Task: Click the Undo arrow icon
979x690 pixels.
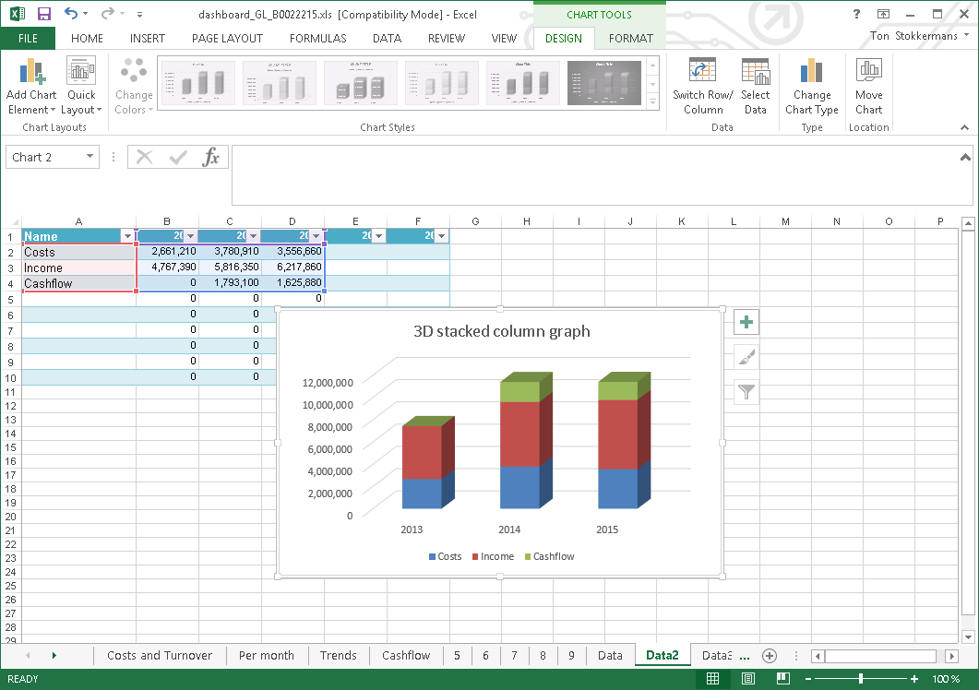Action: (x=71, y=14)
